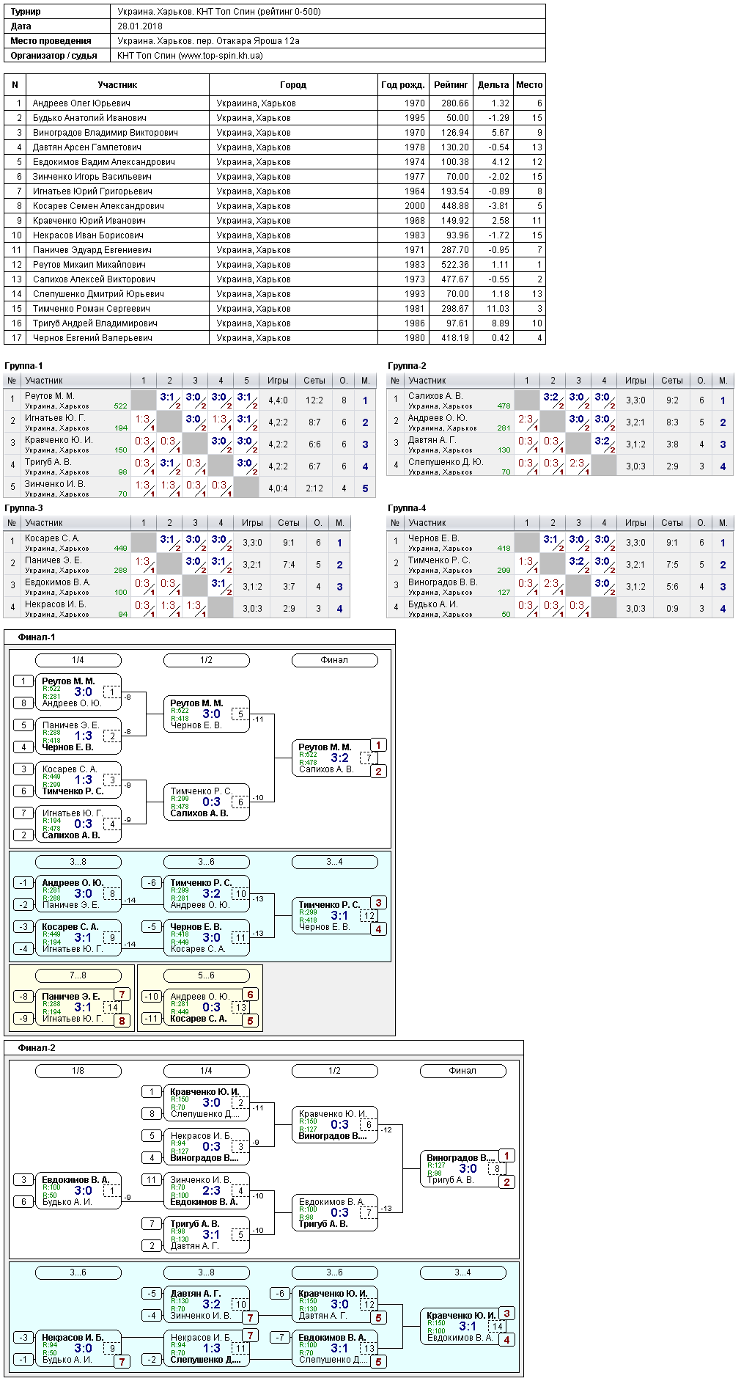The image size is (741, 1381).
Task: Select the Финал-1 section title
Action: point(37,637)
